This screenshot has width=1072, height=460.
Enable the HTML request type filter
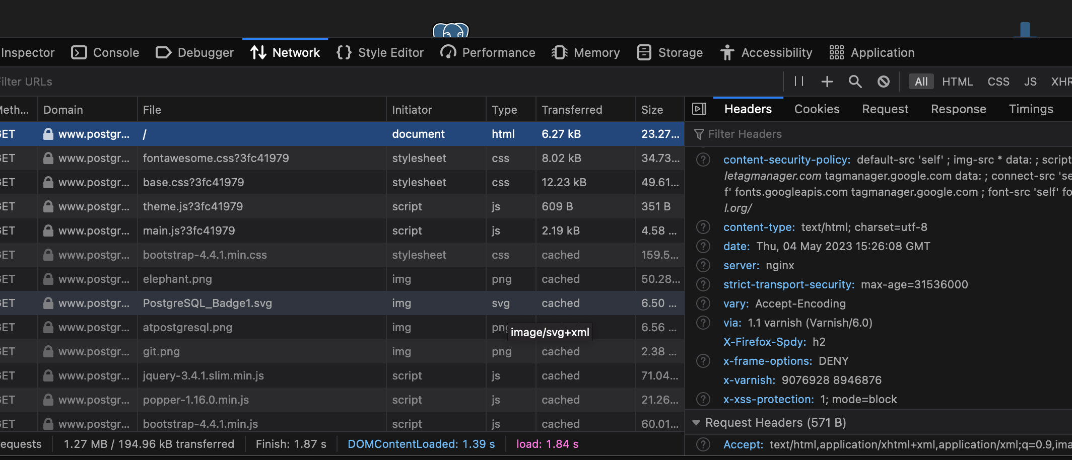click(957, 82)
